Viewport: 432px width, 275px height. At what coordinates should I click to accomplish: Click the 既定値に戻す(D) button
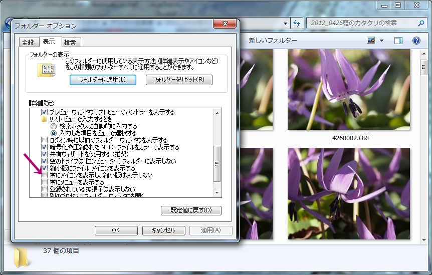[x=191, y=210]
